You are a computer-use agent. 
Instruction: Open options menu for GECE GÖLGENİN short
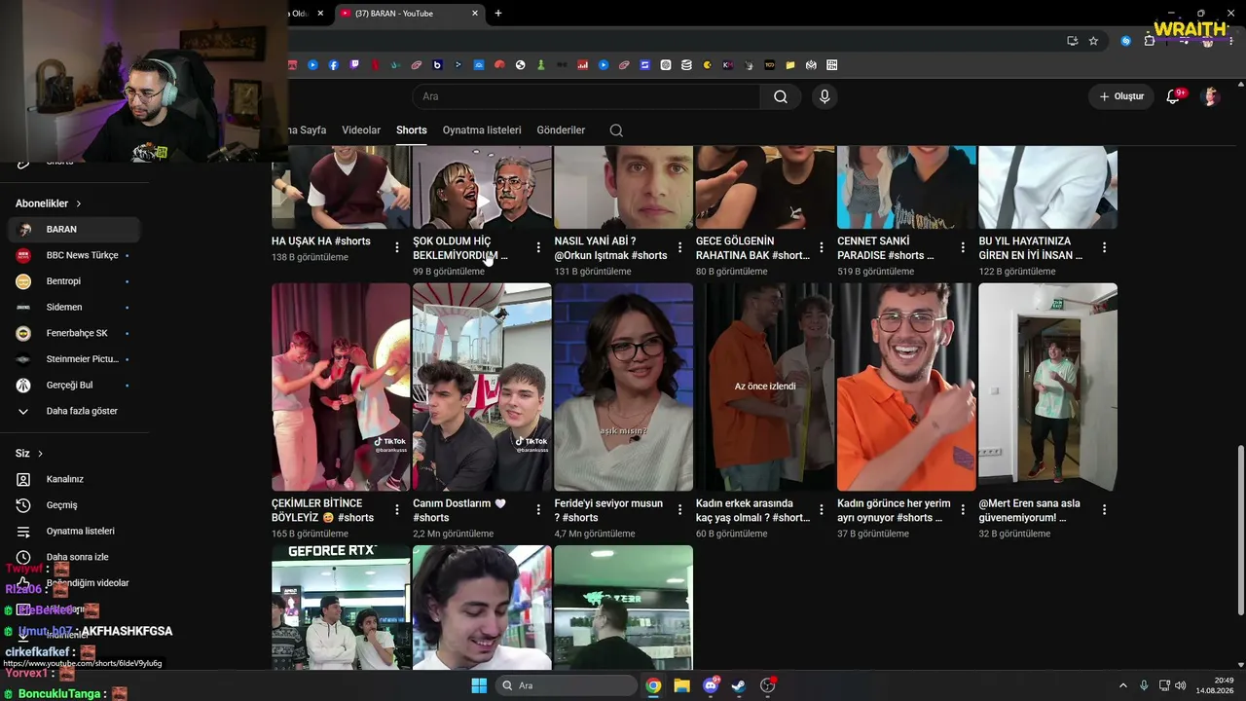pos(822,247)
